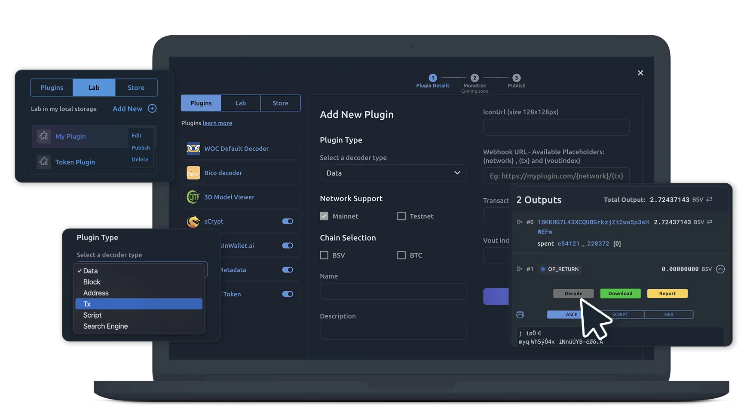The height and width of the screenshot is (406, 747).
Task: Click the WOC Default Decoder icon
Action: 193,148
